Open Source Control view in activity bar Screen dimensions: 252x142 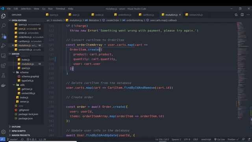[x=4, y=36]
